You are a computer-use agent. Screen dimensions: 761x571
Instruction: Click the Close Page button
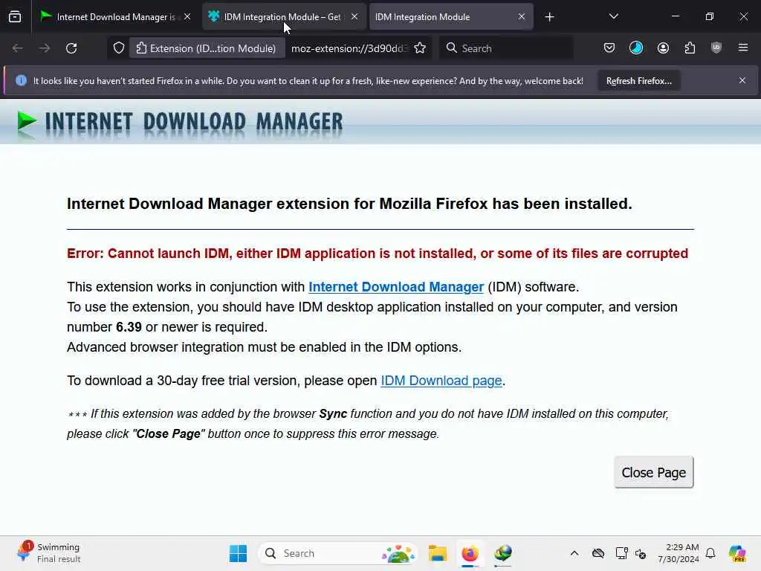654,472
